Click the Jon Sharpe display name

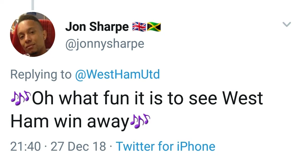[x=97, y=27]
